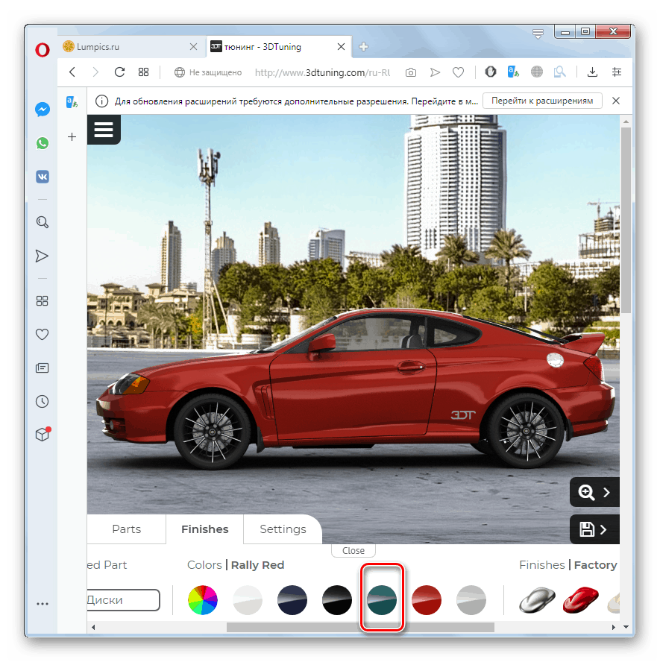Screen dimensions: 660x662
Task: Take a snapshot using the camera toolbar icon
Action: coord(410,72)
